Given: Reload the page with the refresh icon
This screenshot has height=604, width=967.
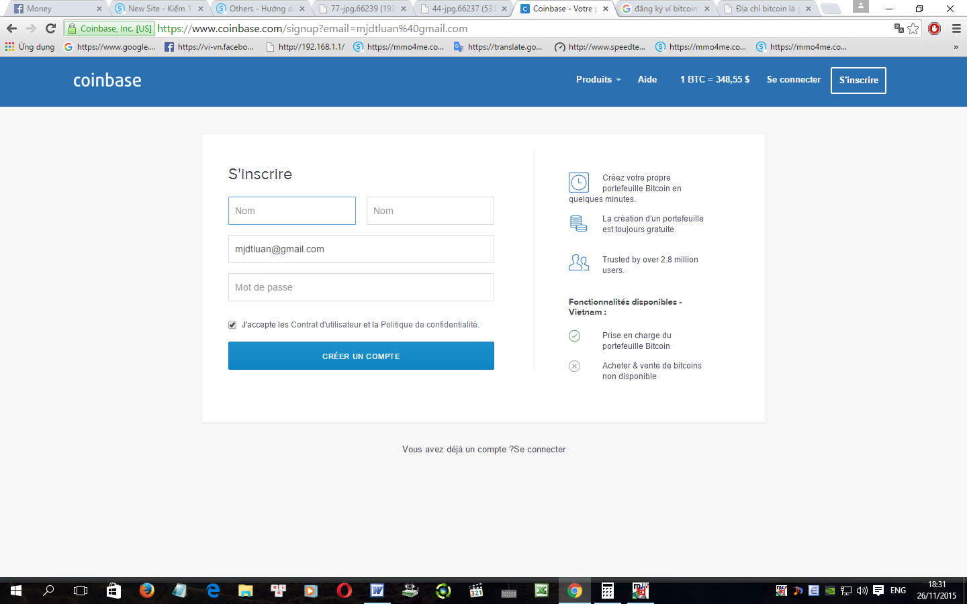Looking at the screenshot, I should 50,28.
